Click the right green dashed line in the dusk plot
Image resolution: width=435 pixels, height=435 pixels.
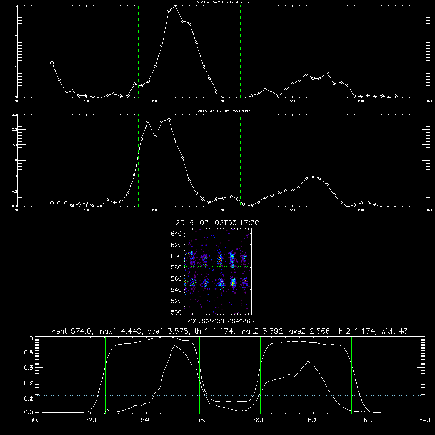point(240,161)
